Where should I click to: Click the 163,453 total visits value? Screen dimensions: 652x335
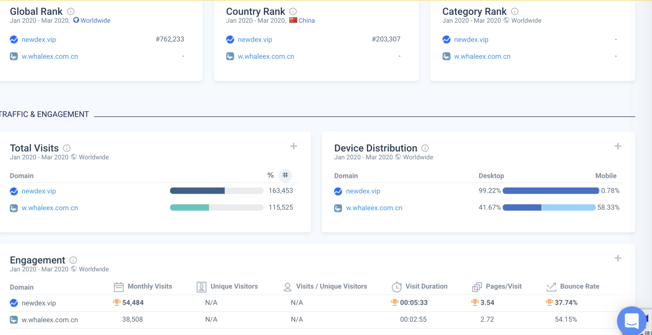pos(281,191)
